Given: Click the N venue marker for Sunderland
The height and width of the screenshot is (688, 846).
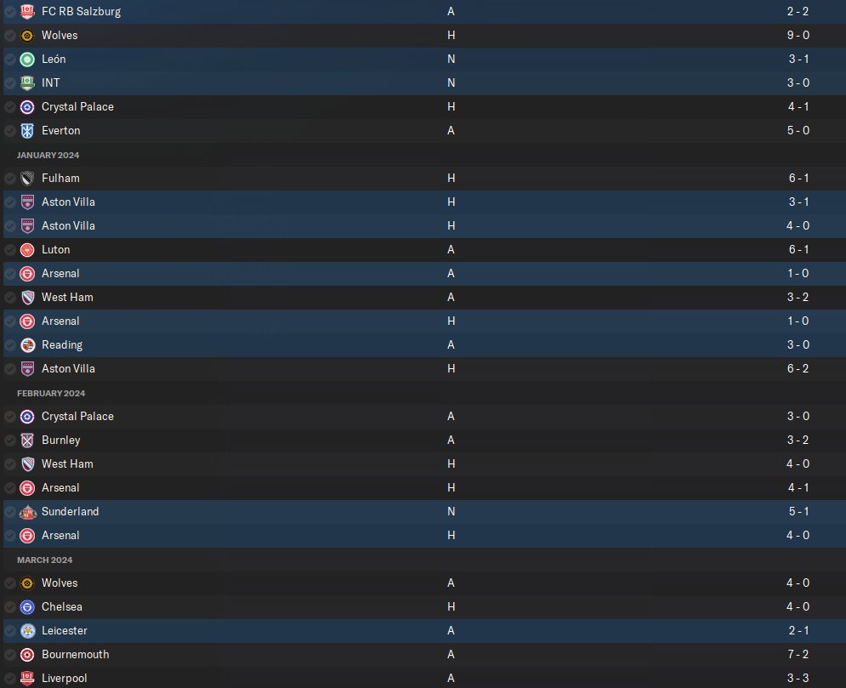Looking at the screenshot, I should 451,512.
